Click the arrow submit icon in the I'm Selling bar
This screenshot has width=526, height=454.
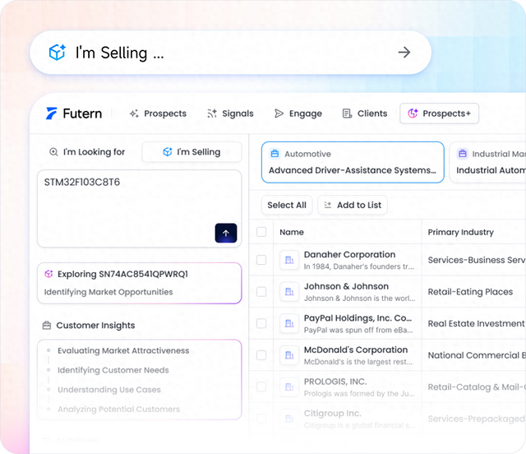click(x=404, y=52)
